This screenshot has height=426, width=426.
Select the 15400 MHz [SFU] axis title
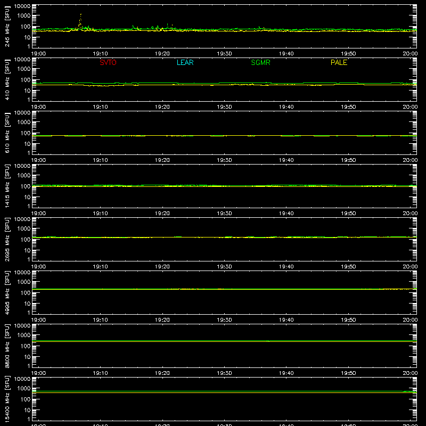pos(7,399)
